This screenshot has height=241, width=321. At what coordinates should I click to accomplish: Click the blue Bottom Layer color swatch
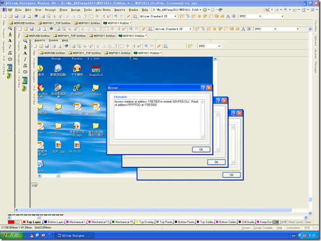46,222
